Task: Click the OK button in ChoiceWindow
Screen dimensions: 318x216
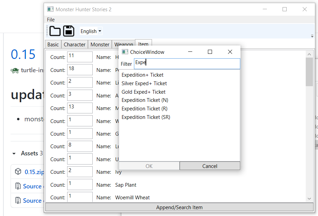Action: pyautogui.click(x=149, y=166)
